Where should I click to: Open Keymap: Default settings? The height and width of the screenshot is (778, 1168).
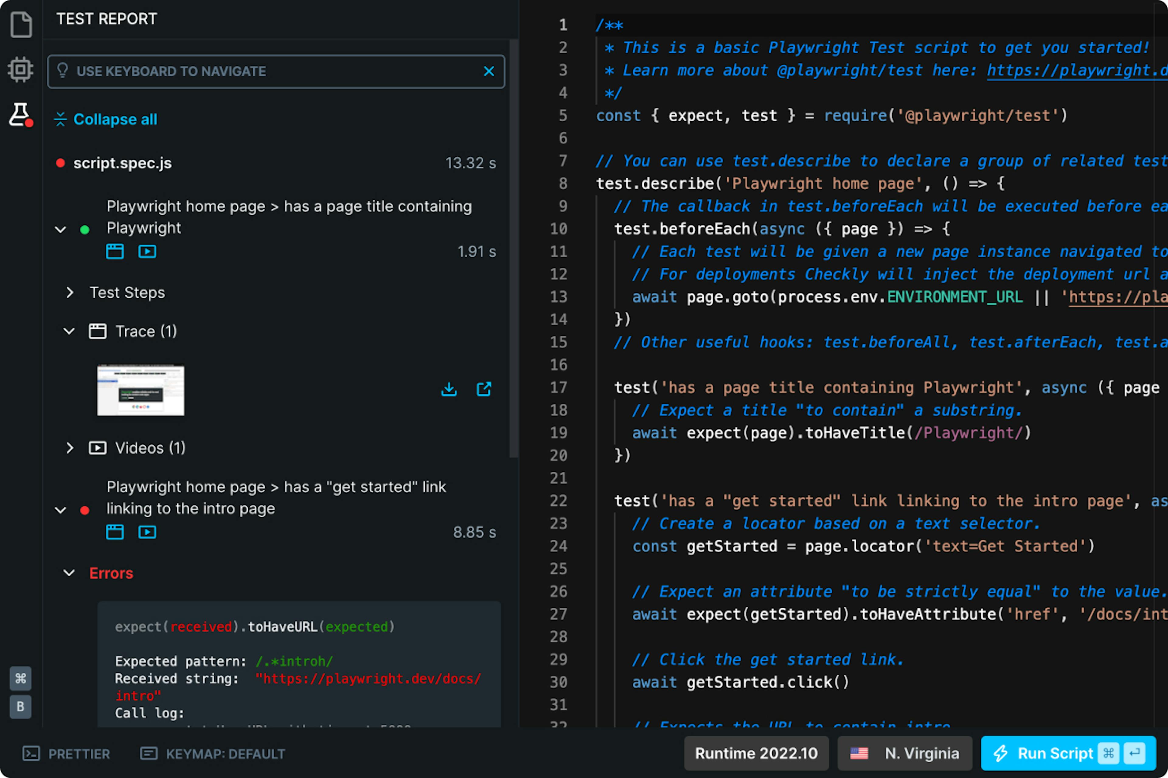point(213,754)
